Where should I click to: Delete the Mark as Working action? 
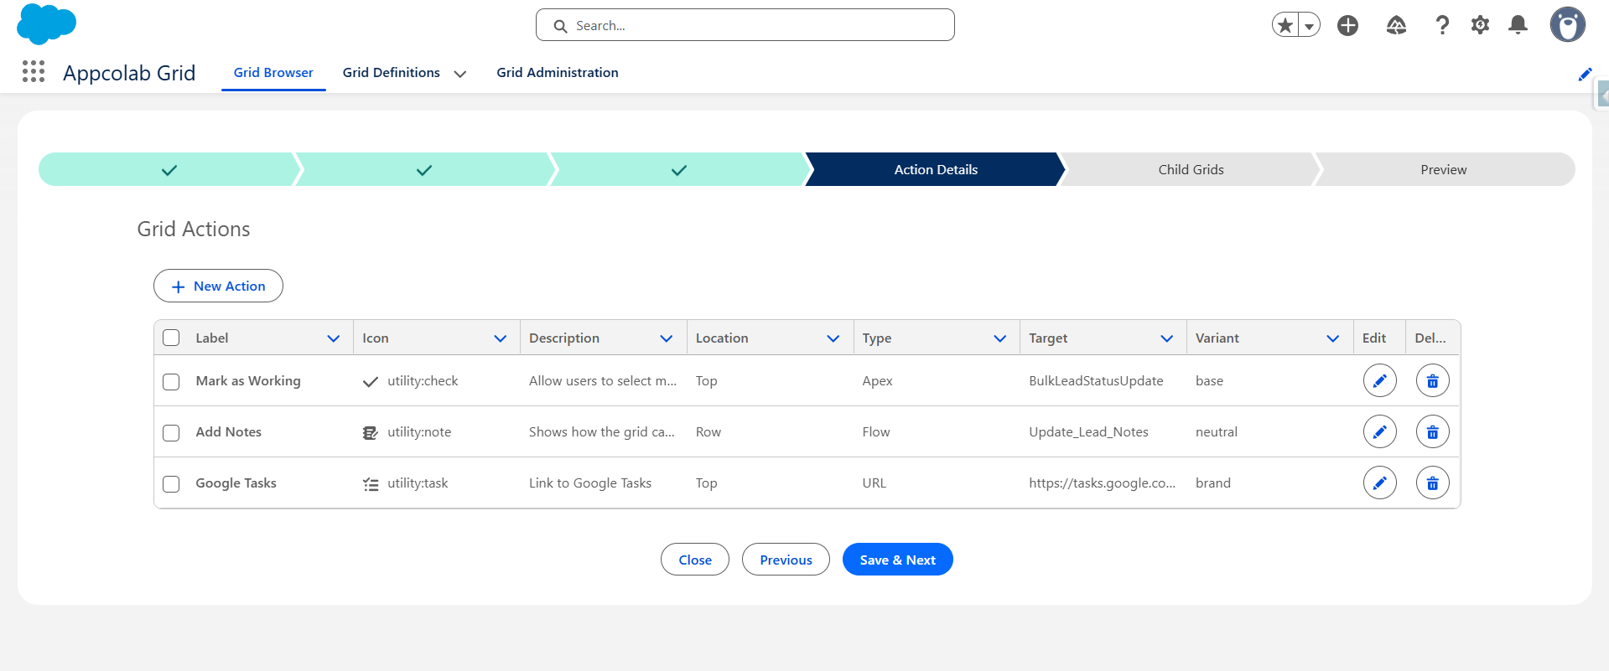1433,380
